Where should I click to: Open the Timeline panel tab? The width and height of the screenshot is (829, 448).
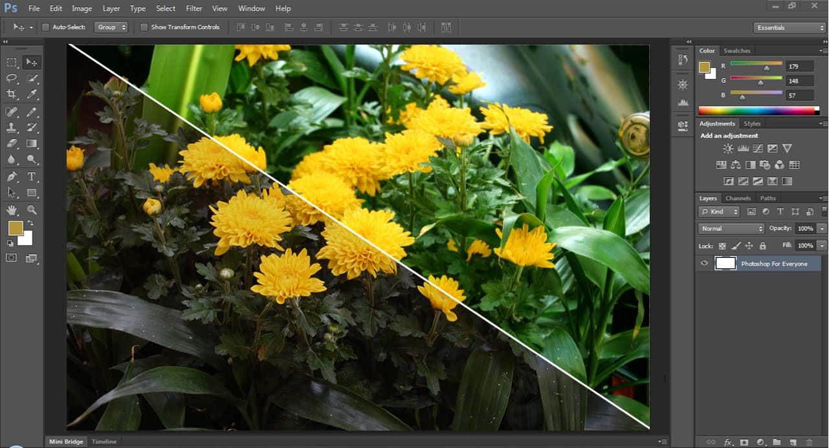click(104, 442)
